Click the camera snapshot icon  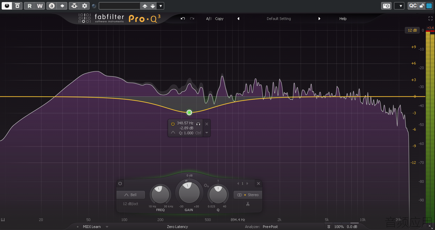(x=386, y=6)
